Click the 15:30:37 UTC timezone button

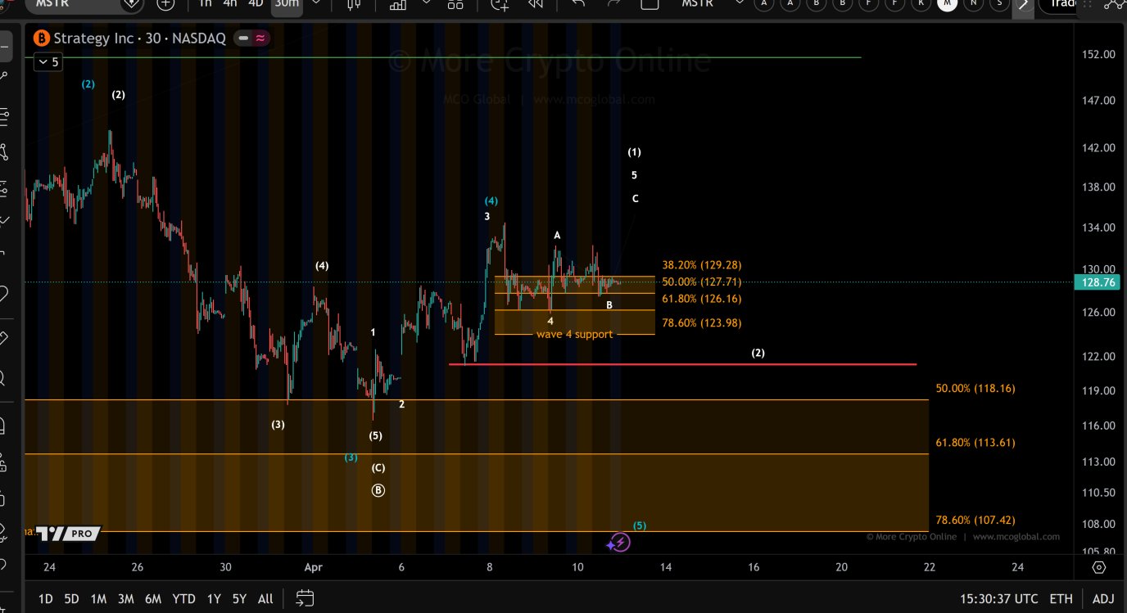click(996, 599)
